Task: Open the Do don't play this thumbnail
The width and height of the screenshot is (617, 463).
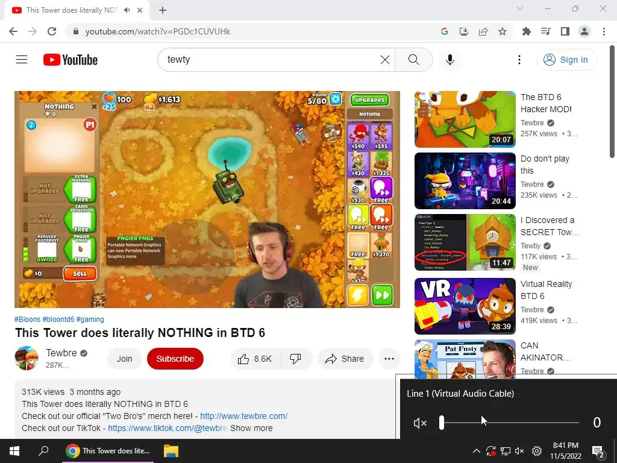Action: click(x=465, y=181)
